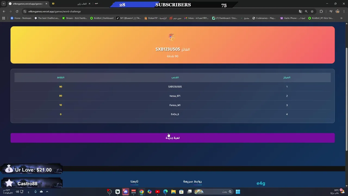Open Discord from the taskbar
The width and height of the screenshot is (348, 196).
[125, 192]
